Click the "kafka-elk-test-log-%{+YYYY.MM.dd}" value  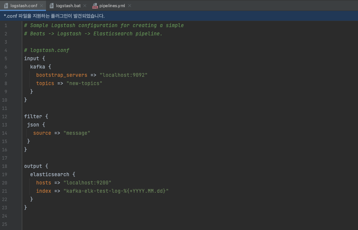116,191
